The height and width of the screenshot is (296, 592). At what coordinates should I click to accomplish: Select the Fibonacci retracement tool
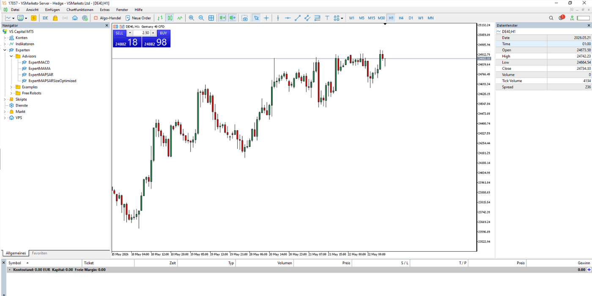(317, 18)
